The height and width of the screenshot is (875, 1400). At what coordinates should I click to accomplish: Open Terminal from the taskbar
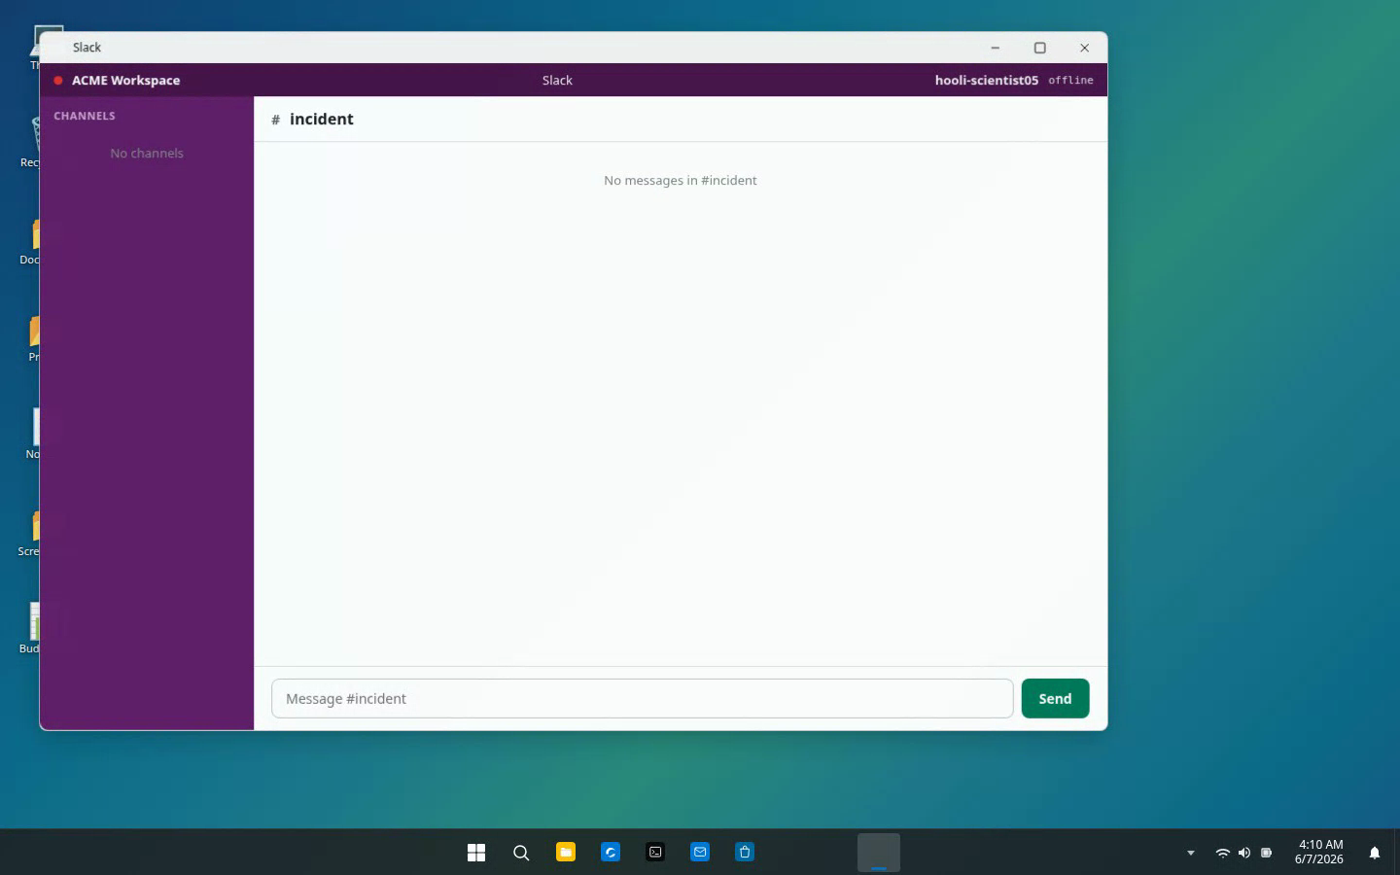click(x=655, y=853)
